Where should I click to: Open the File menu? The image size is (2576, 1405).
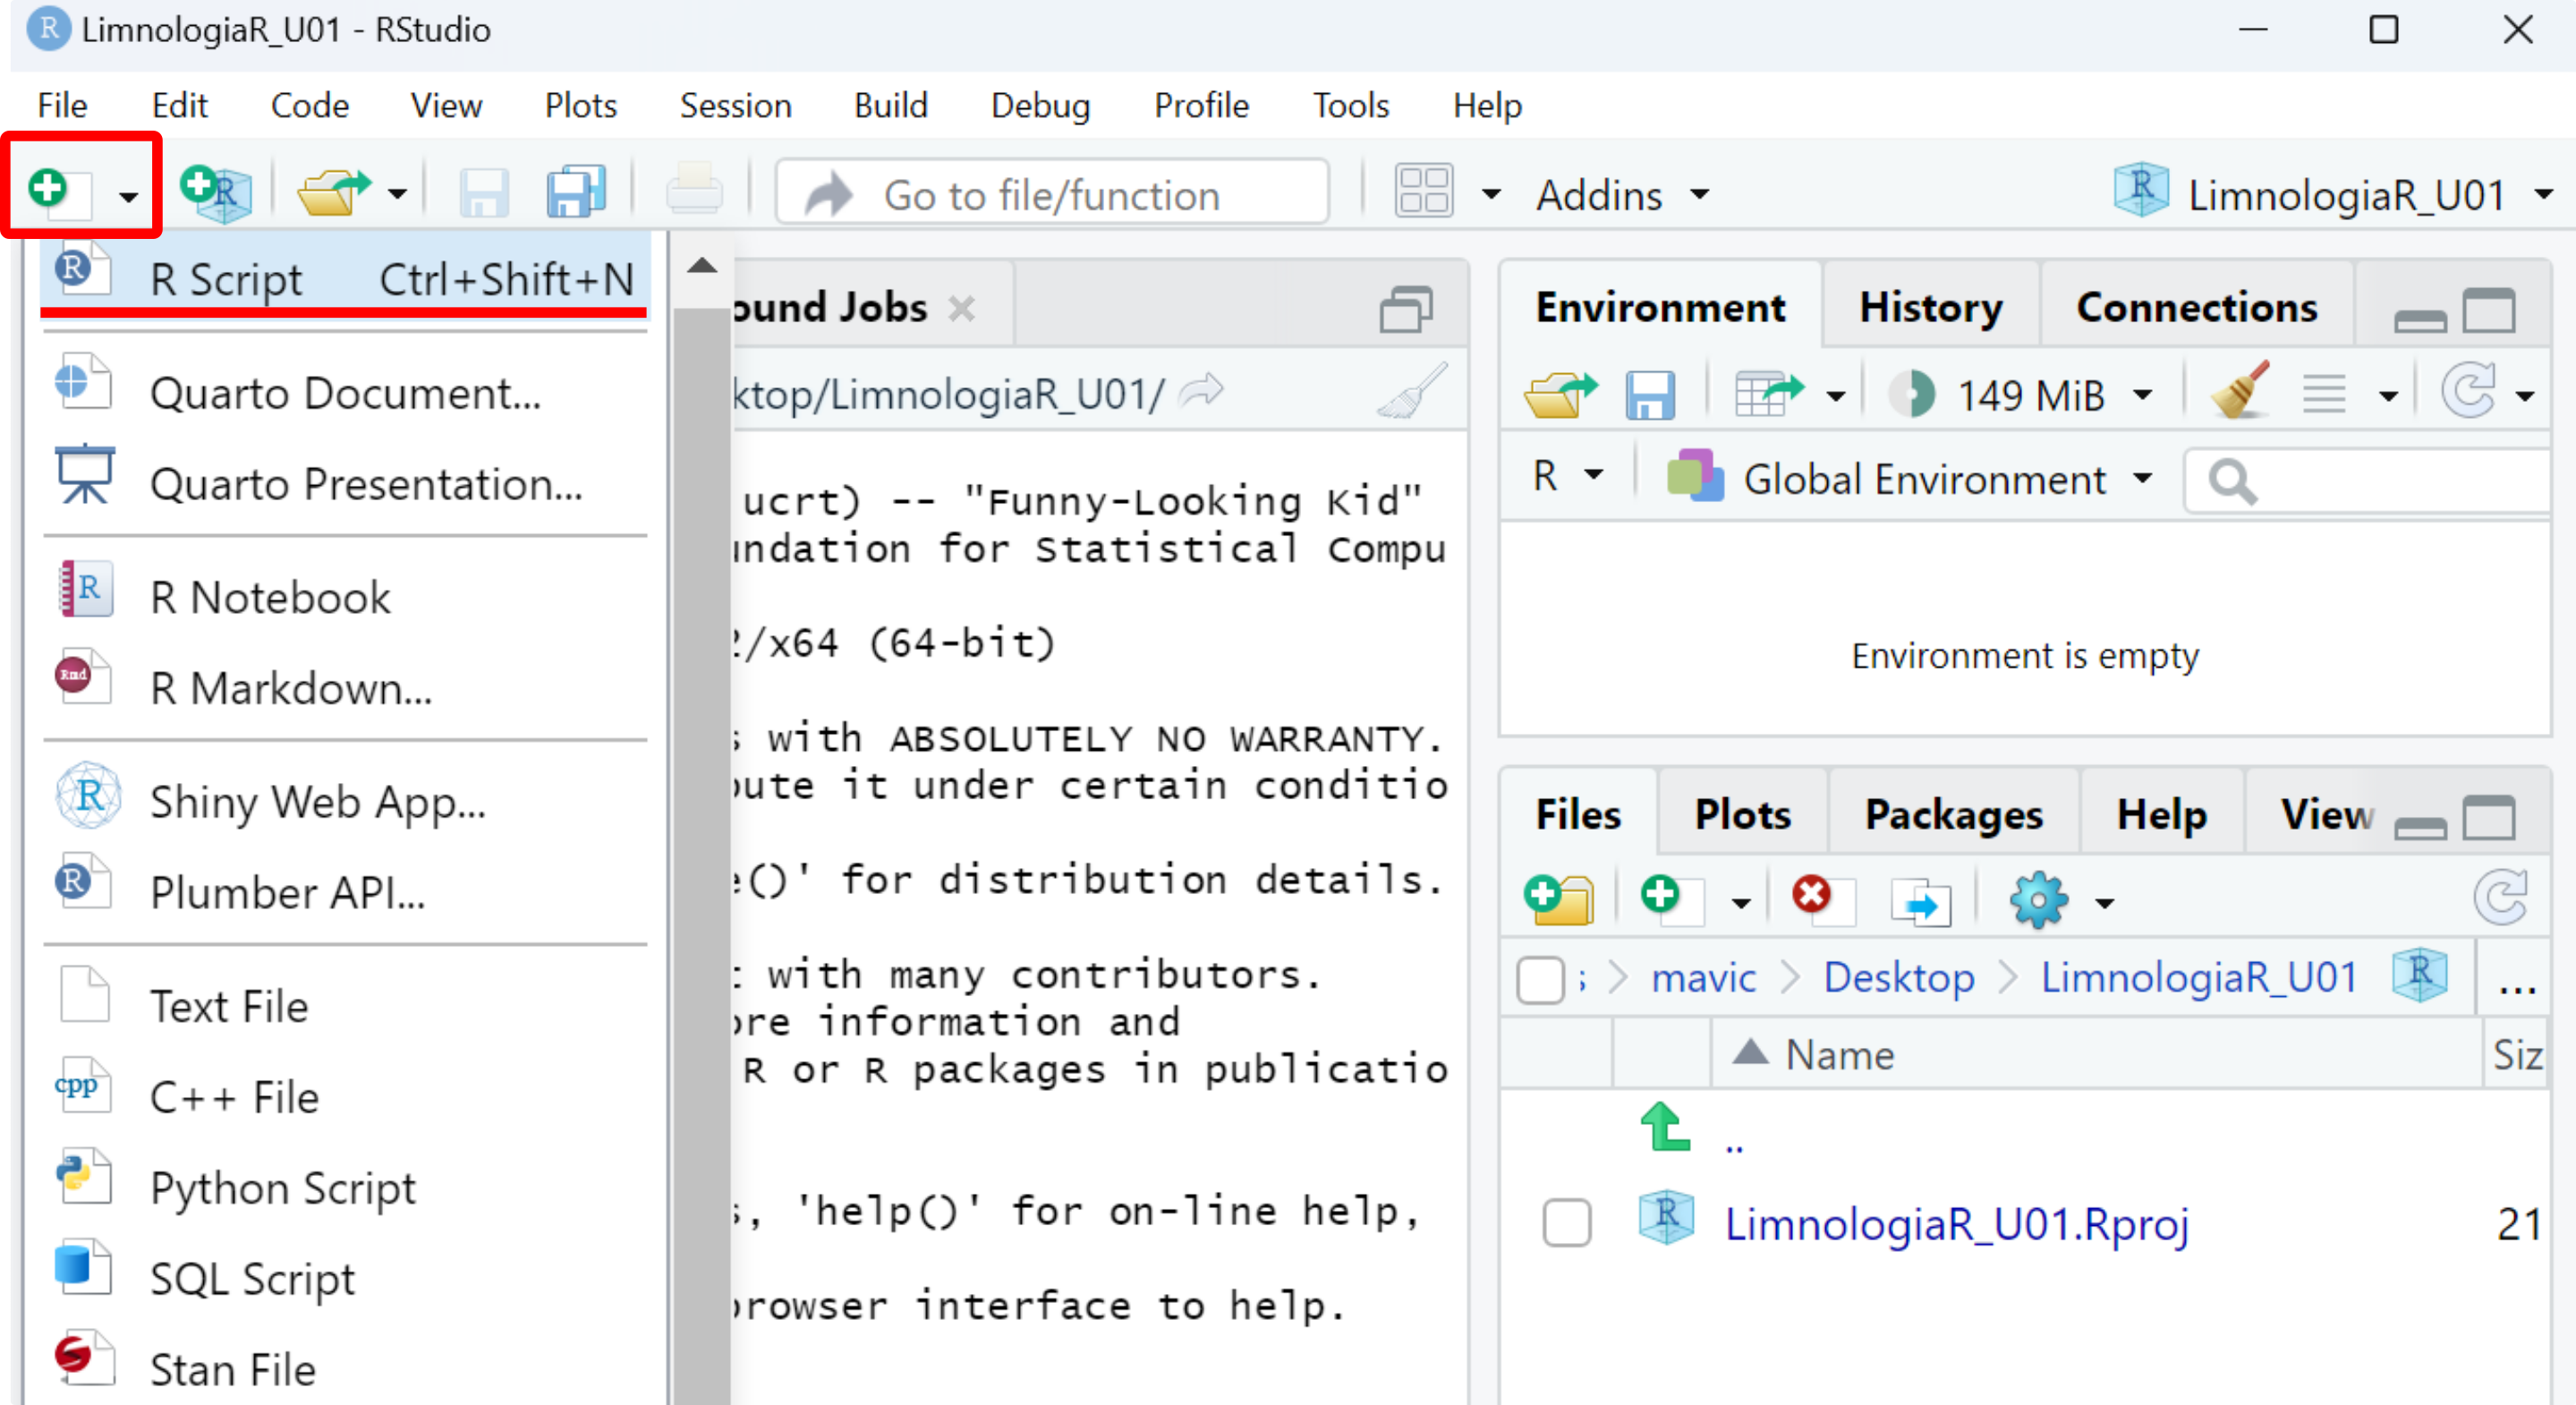click(62, 105)
